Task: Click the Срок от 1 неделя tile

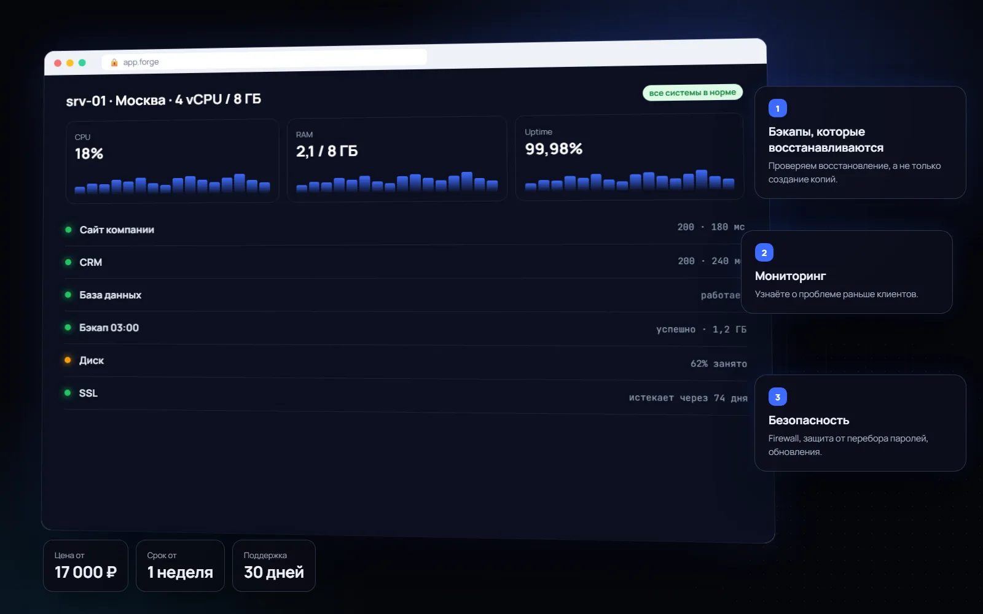Action: point(180,565)
